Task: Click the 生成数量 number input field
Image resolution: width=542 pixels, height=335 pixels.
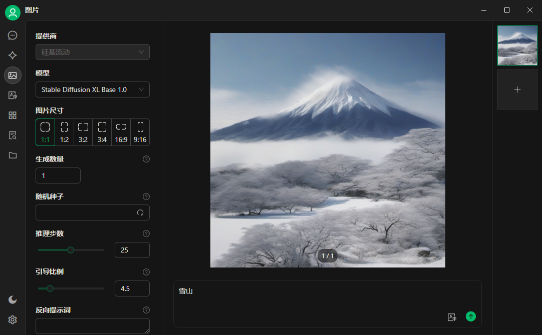Action: tap(58, 175)
